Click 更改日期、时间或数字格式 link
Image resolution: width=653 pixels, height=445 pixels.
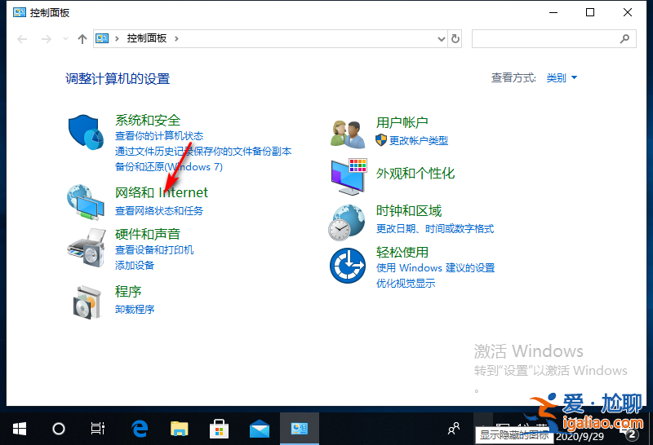(435, 229)
